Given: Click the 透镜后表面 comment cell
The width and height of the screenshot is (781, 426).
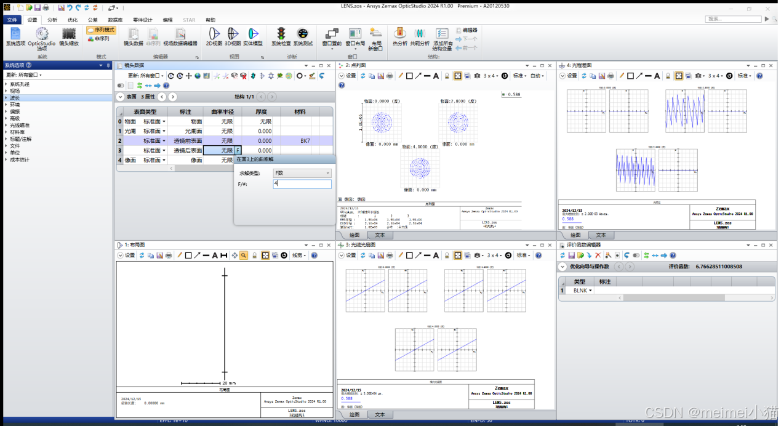Looking at the screenshot, I should tap(188, 150).
